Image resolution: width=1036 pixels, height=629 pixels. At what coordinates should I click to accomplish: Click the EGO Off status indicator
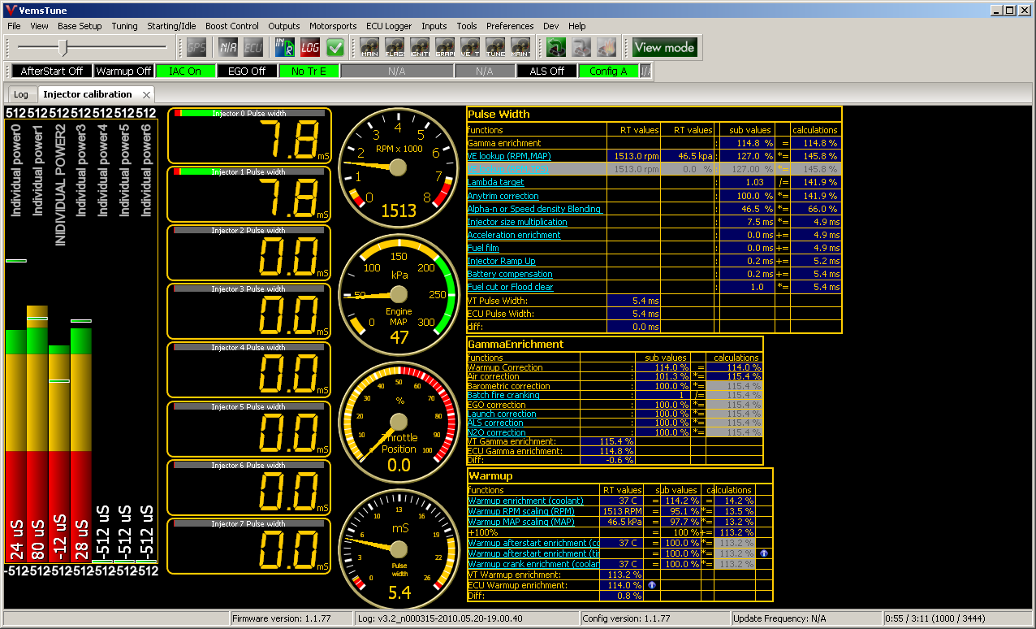[x=247, y=72]
